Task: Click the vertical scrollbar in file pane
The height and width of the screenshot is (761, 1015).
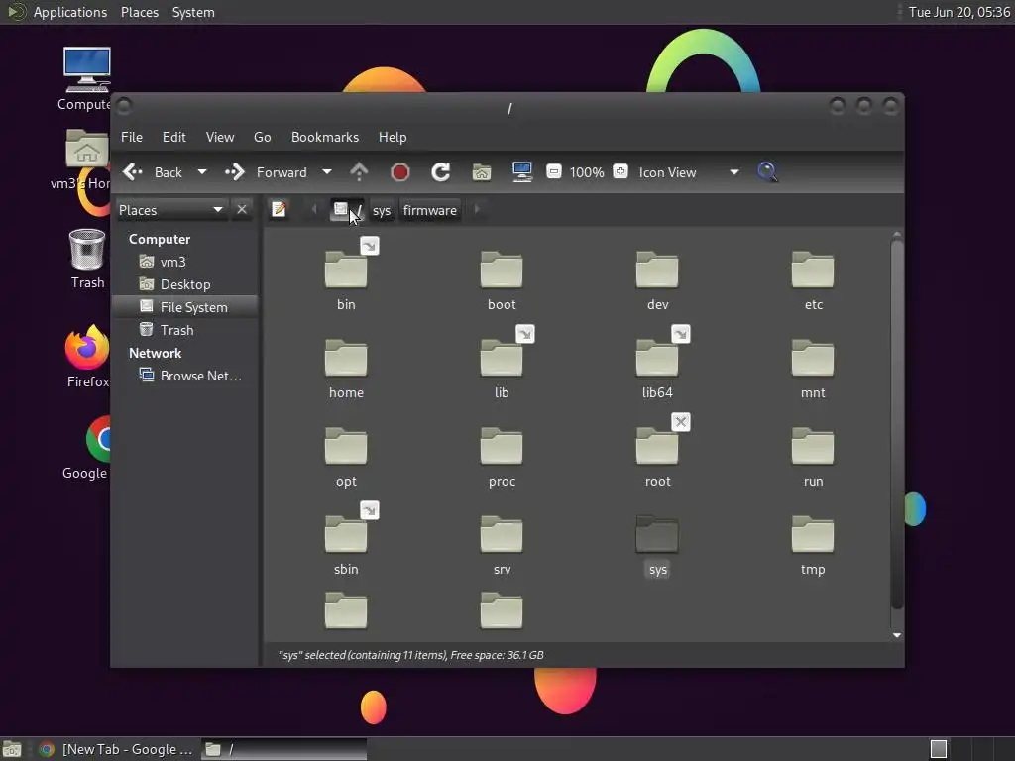Action: (x=896, y=424)
